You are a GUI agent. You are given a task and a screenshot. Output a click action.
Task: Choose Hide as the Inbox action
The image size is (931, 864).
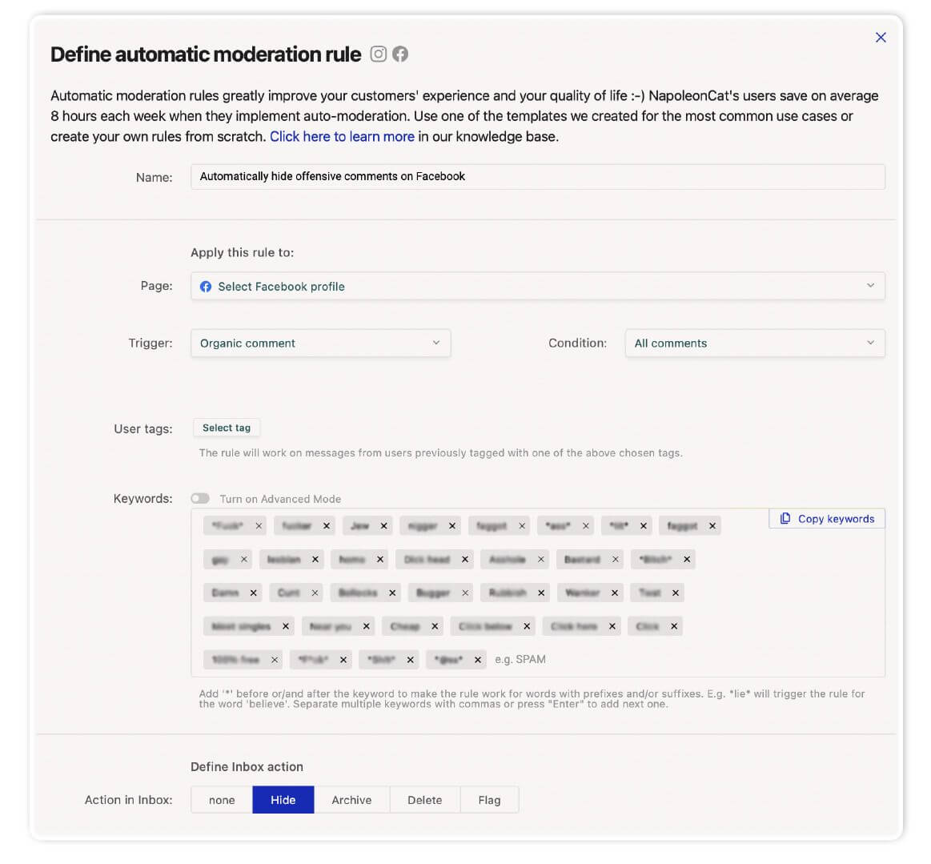click(283, 800)
